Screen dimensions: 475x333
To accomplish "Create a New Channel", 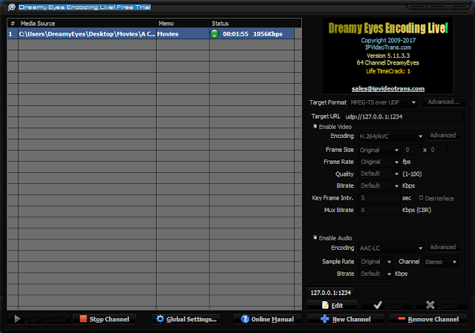I will [x=346, y=319].
